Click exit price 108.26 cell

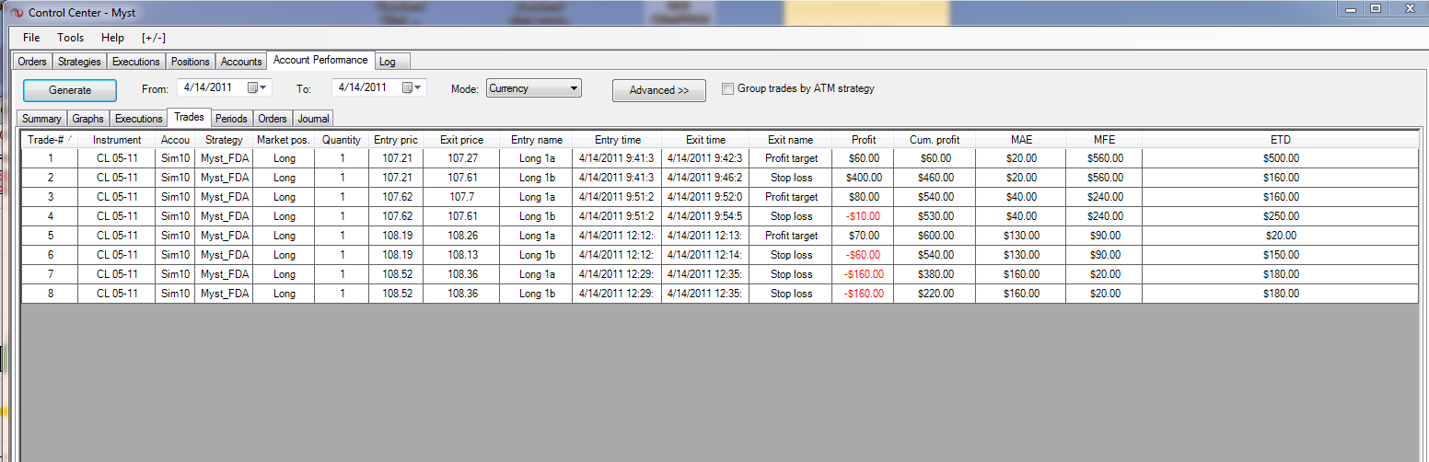[462, 236]
